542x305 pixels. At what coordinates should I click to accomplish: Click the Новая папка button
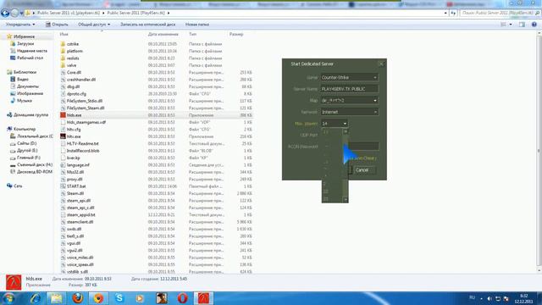(197, 25)
